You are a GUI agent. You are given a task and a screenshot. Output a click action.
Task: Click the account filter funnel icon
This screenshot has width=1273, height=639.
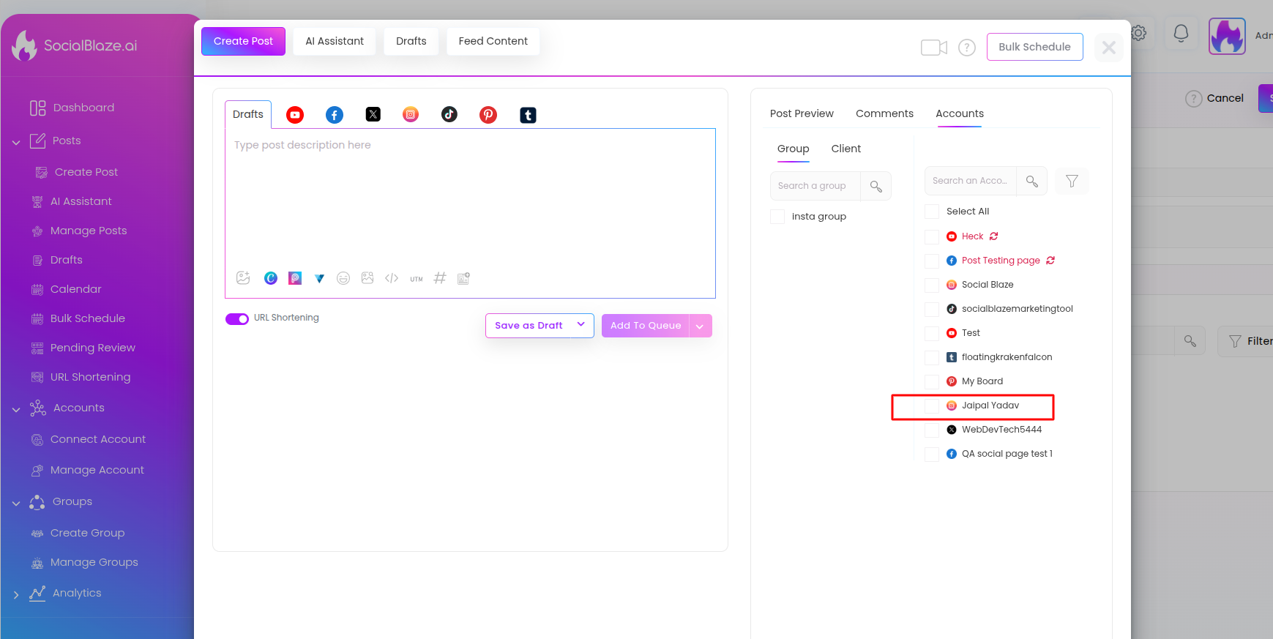pos(1072,181)
